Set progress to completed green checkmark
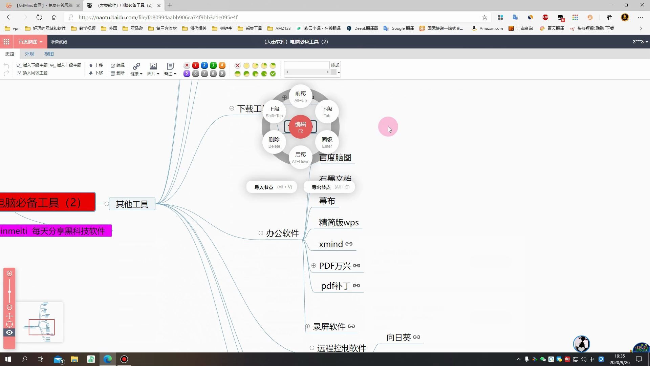This screenshot has width=650, height=366. (273, 74)
